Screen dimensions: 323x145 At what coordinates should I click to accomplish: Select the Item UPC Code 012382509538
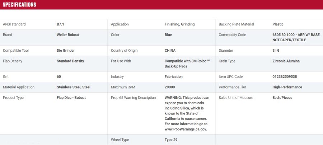(285, 76)
